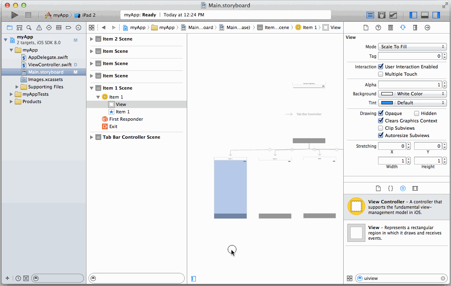
Task: Select ViewController.swift file
Action: point(50,65)
